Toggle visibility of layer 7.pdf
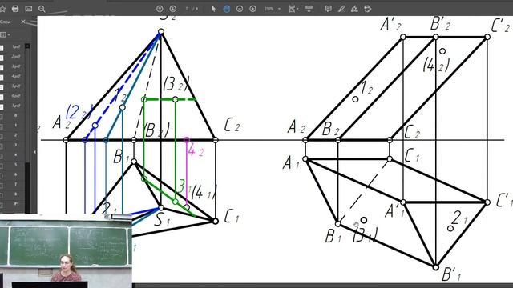The width and height of the screenshot is (513, 288). pyautogui.click(x=2, y=106)
